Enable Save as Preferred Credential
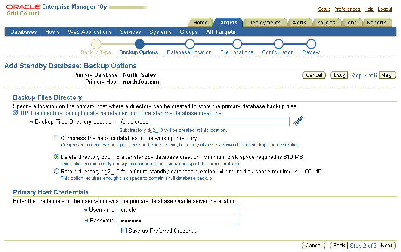This screenshot has width=401, height=252. 124,231
